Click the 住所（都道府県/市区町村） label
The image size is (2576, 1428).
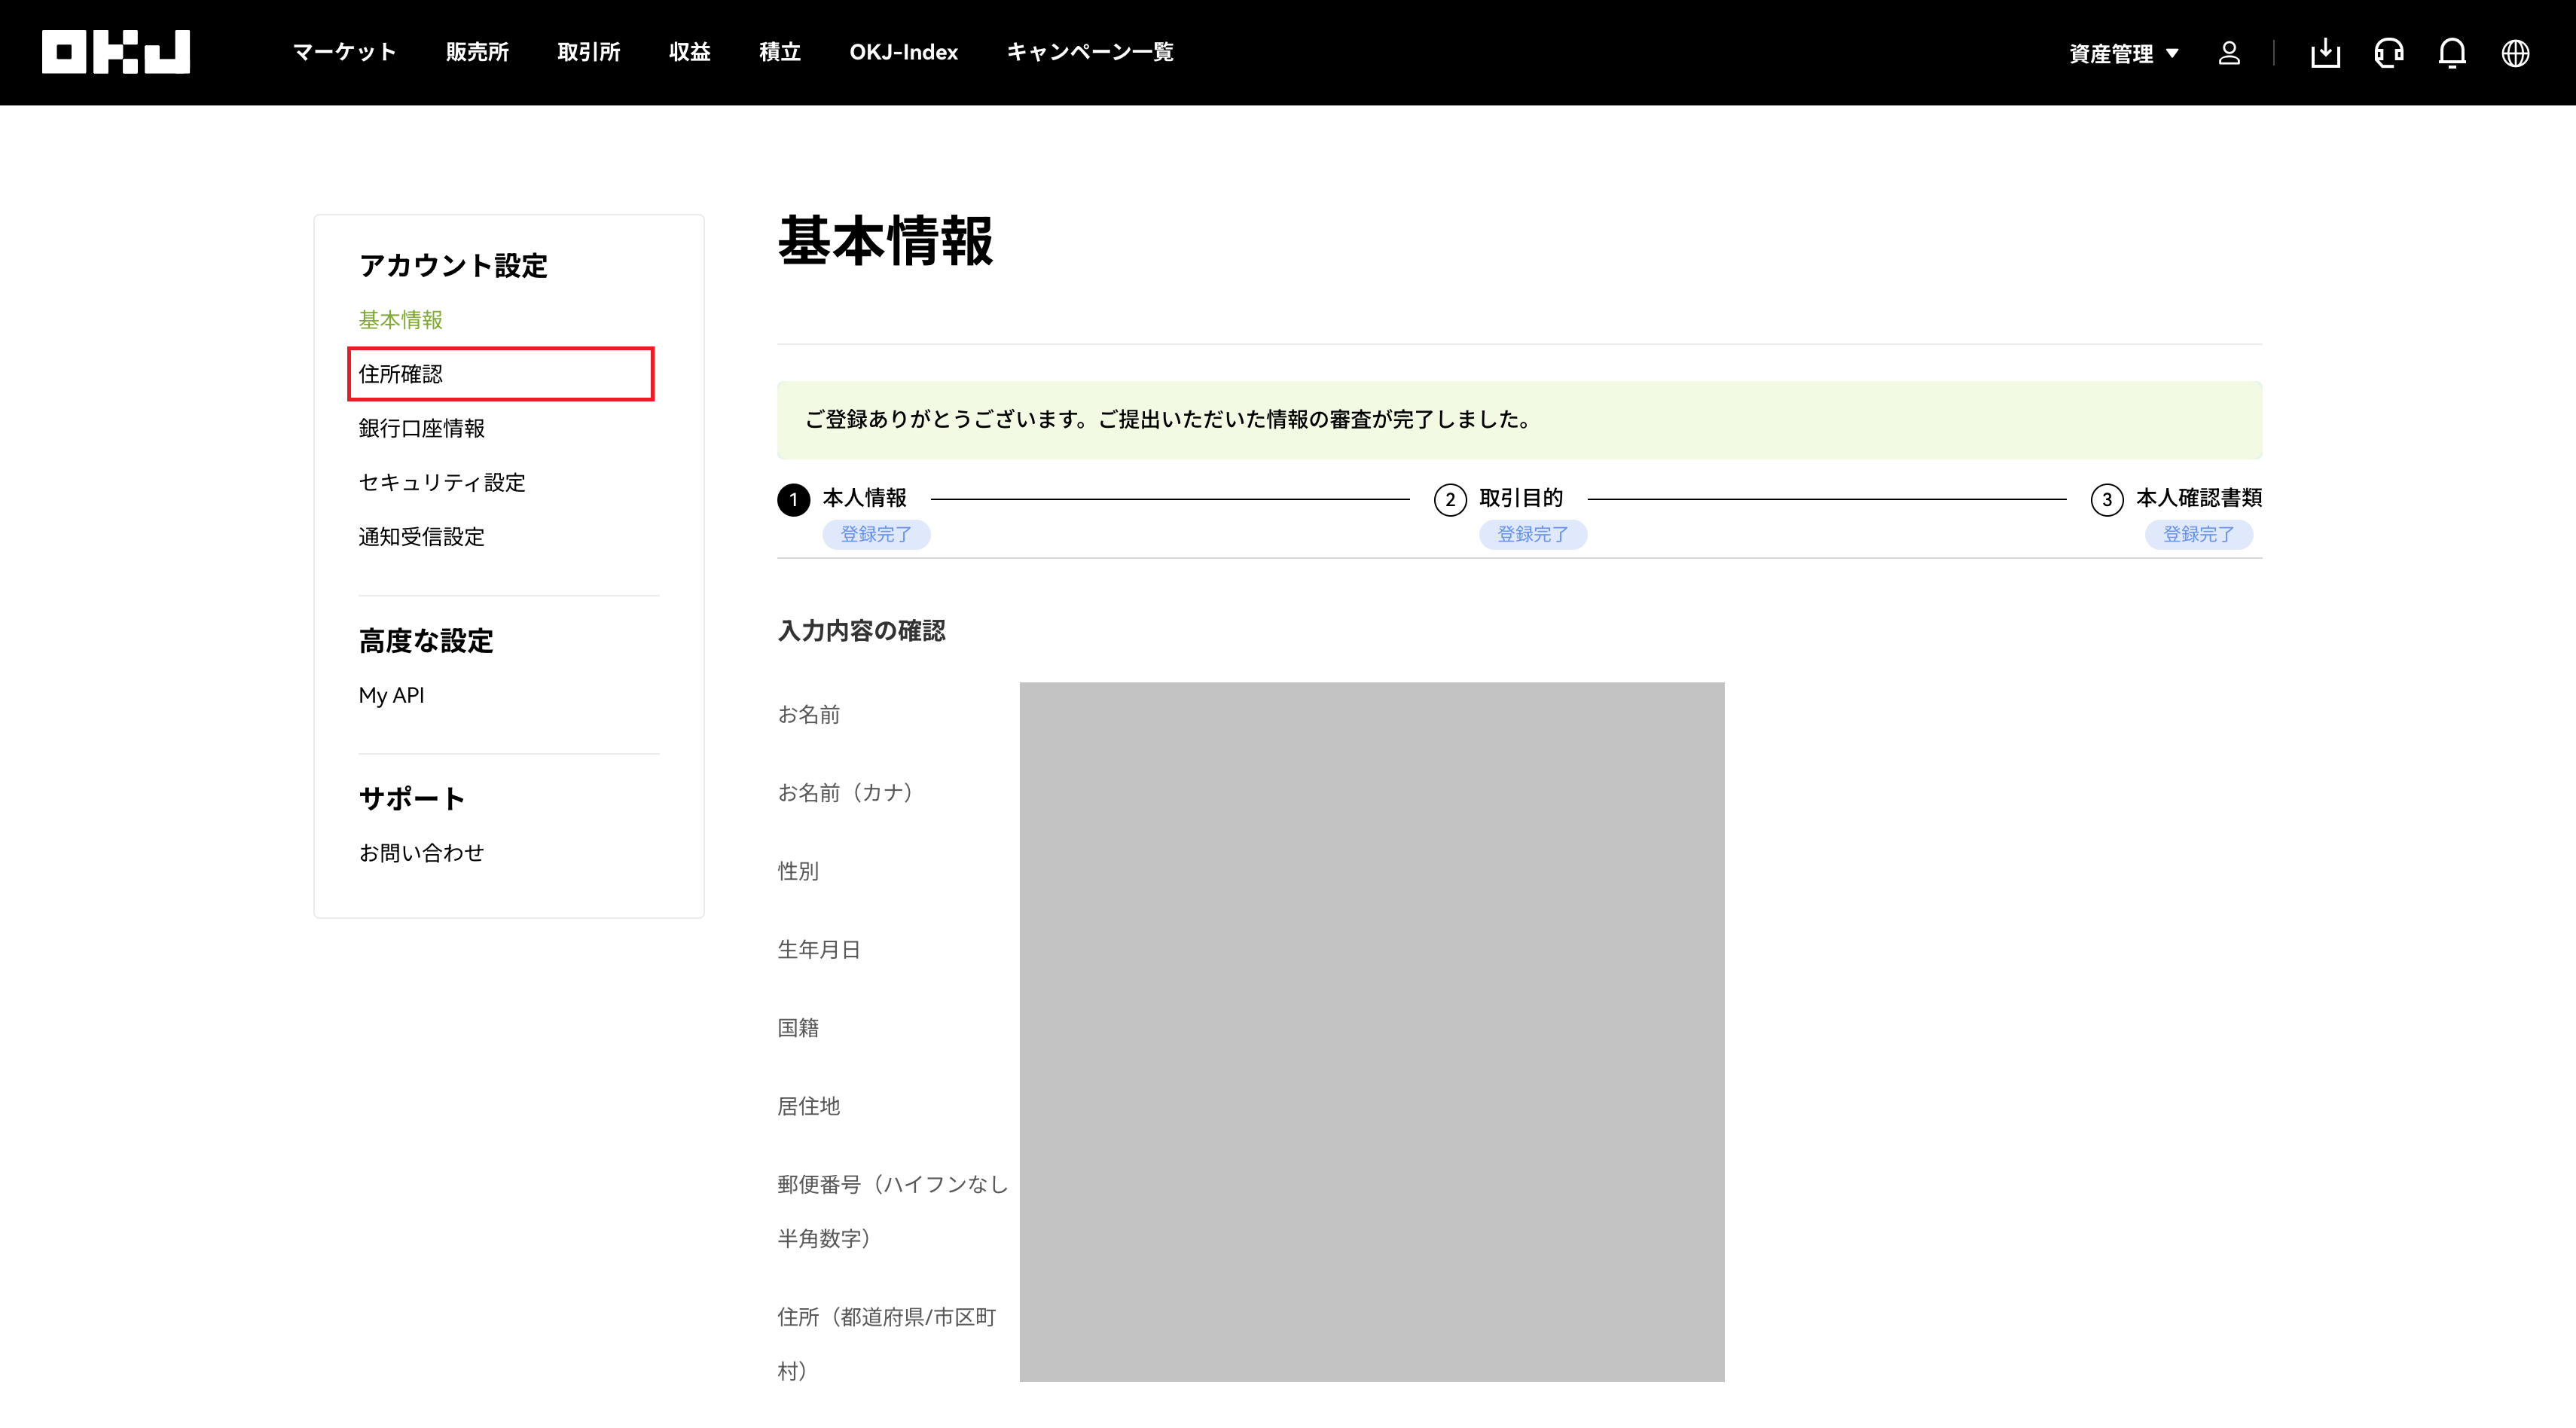point(887,1344)
